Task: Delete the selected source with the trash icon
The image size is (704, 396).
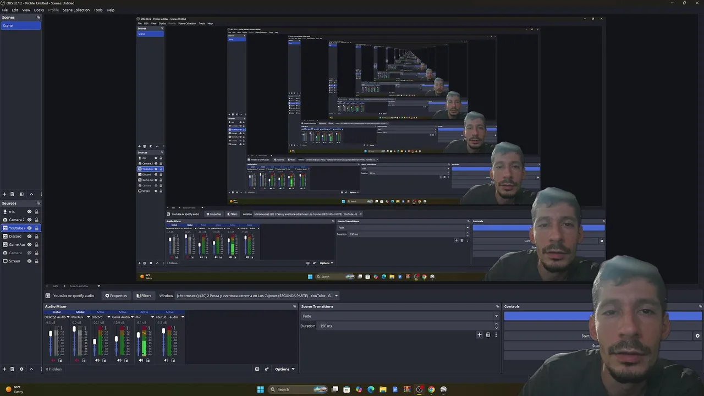Action: pyautogui.click(x=12, y=369)
